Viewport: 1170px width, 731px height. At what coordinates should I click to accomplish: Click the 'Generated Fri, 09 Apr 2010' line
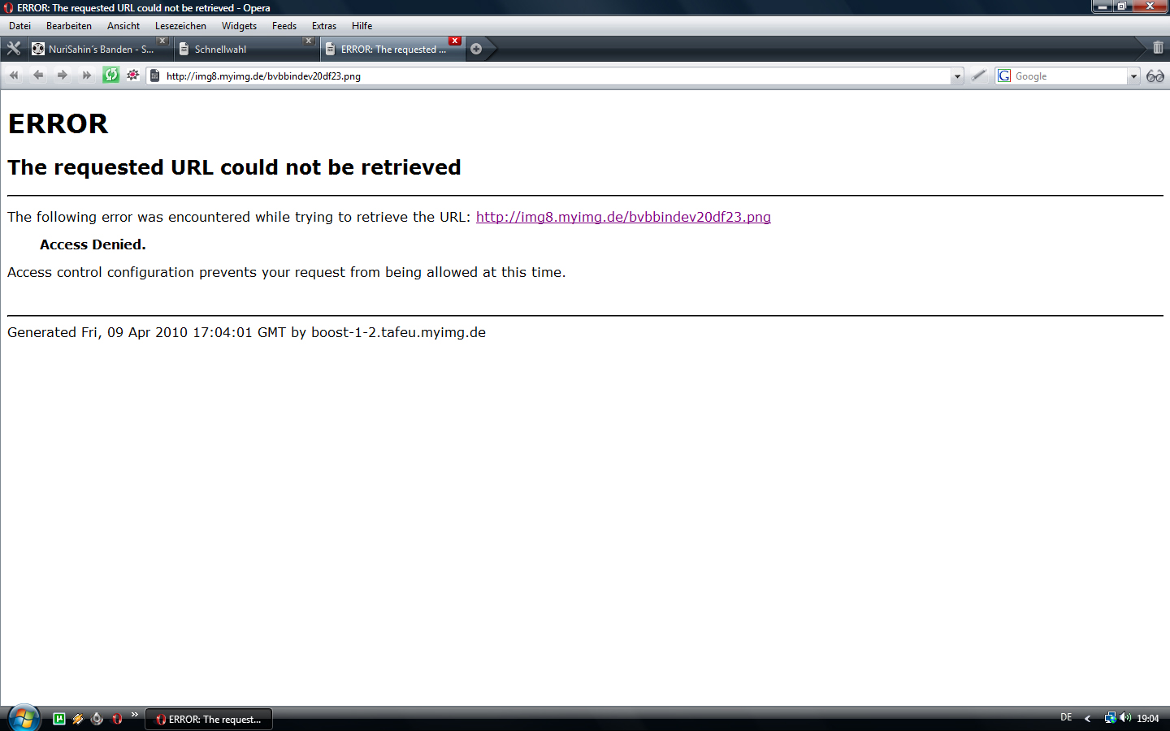[246, 332]
